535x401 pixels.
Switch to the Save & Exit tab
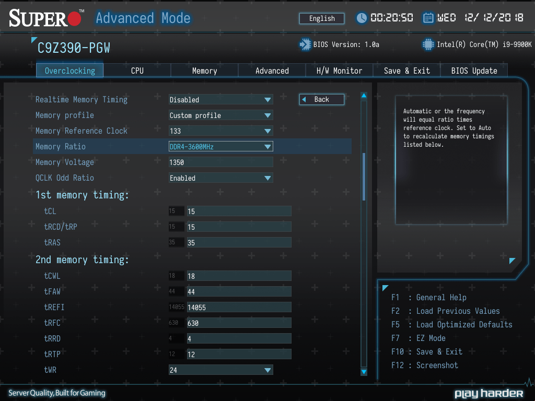tap(406, 70)
